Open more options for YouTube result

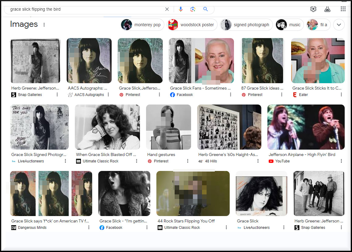341,161
